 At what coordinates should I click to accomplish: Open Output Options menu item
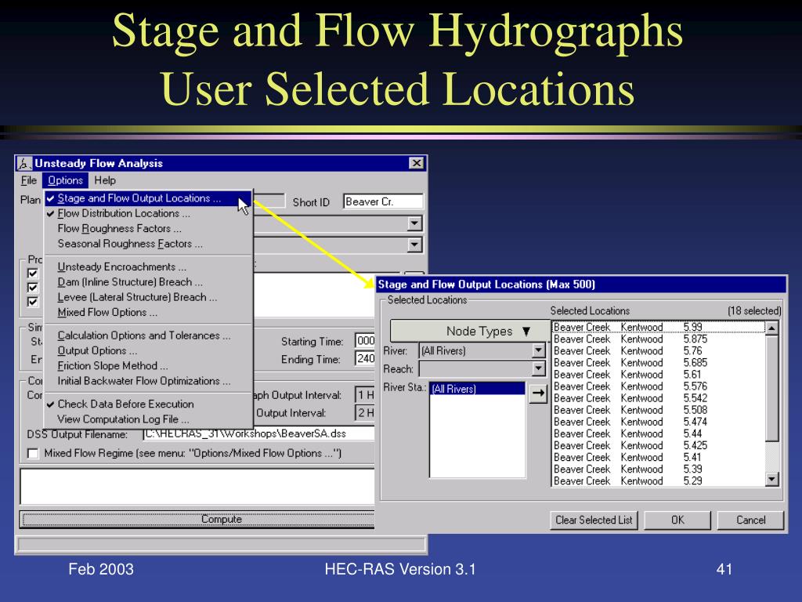(148, 350)
